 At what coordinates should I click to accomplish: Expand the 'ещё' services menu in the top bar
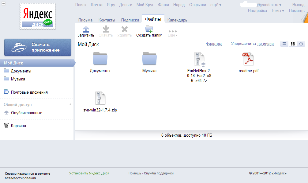216,5
